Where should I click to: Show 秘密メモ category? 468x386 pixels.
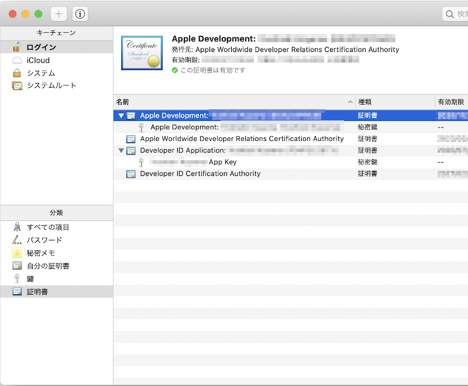41,253
